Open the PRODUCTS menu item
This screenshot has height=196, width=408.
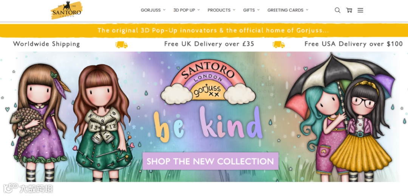[219, 10]
